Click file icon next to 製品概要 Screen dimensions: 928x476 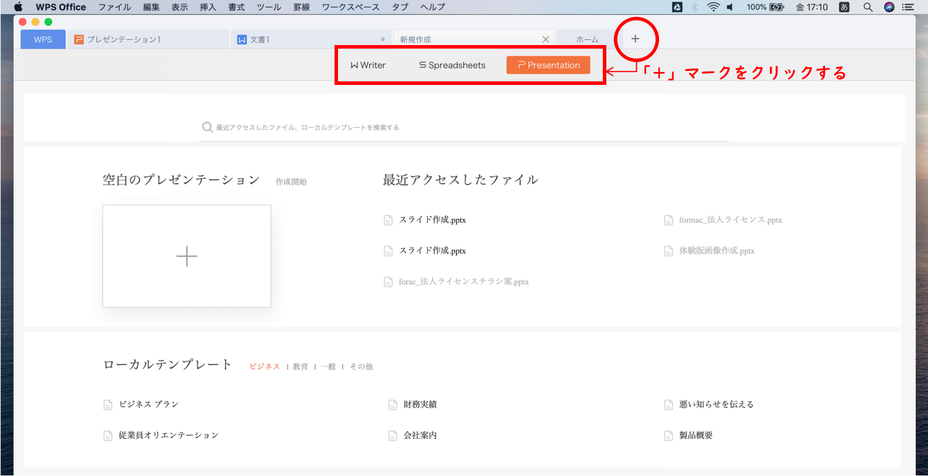tap(668, 436)
